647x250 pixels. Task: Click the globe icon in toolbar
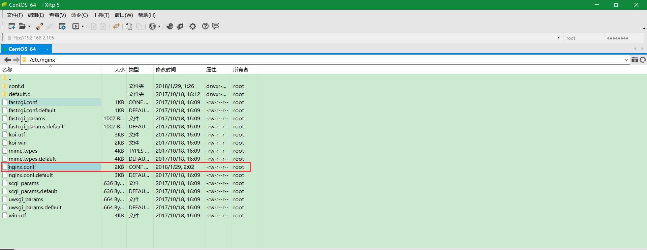[152, 26]
